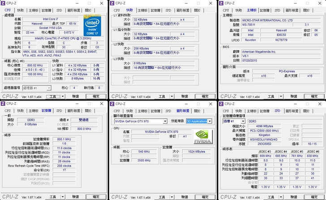Select 關於 tab in the 記憶體 window
This screenshot has width=326, height=200.
point(88,111)
